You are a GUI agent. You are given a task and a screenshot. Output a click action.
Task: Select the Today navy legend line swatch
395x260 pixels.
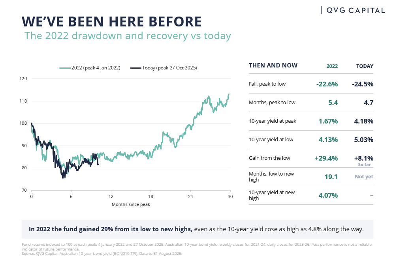click(135, 68)
